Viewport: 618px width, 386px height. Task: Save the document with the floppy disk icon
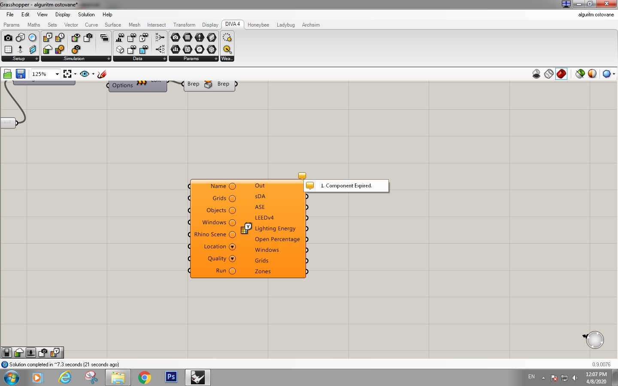point(20,74)
